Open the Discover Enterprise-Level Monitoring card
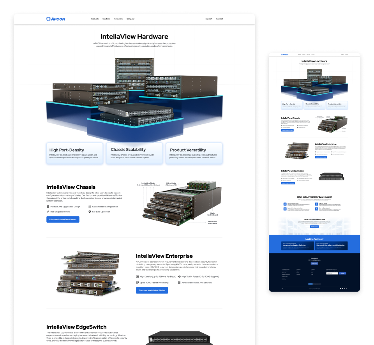The width and height of the screenshot is (374, 345). click(331, 246)
